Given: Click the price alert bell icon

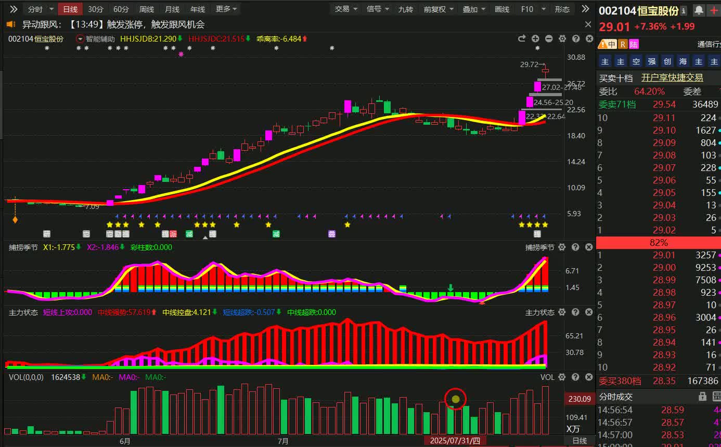Looking at the screenshot, I should coord(699,10).
